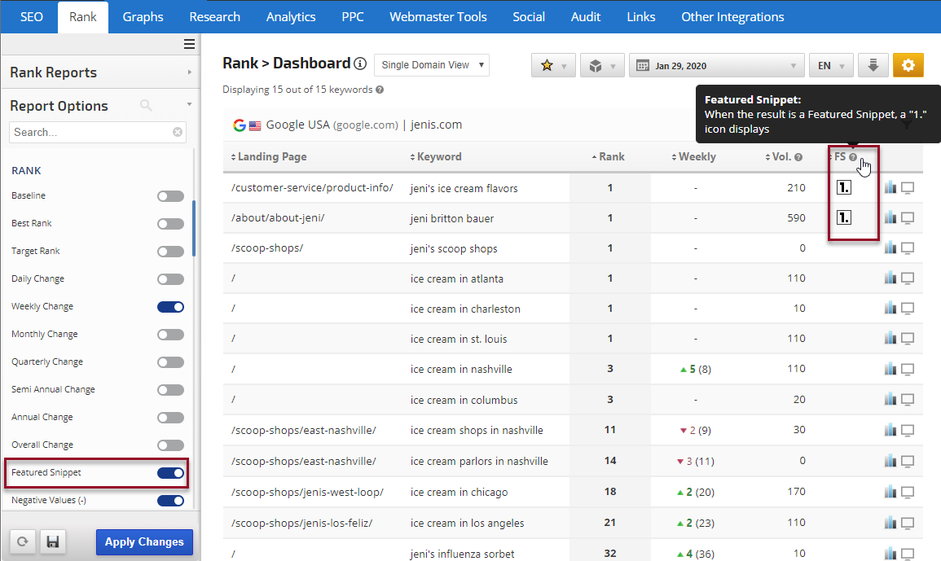Click monitor icon in jeni britton bauer row
This screenshot has width=941, height=561.
pos(907,218)
